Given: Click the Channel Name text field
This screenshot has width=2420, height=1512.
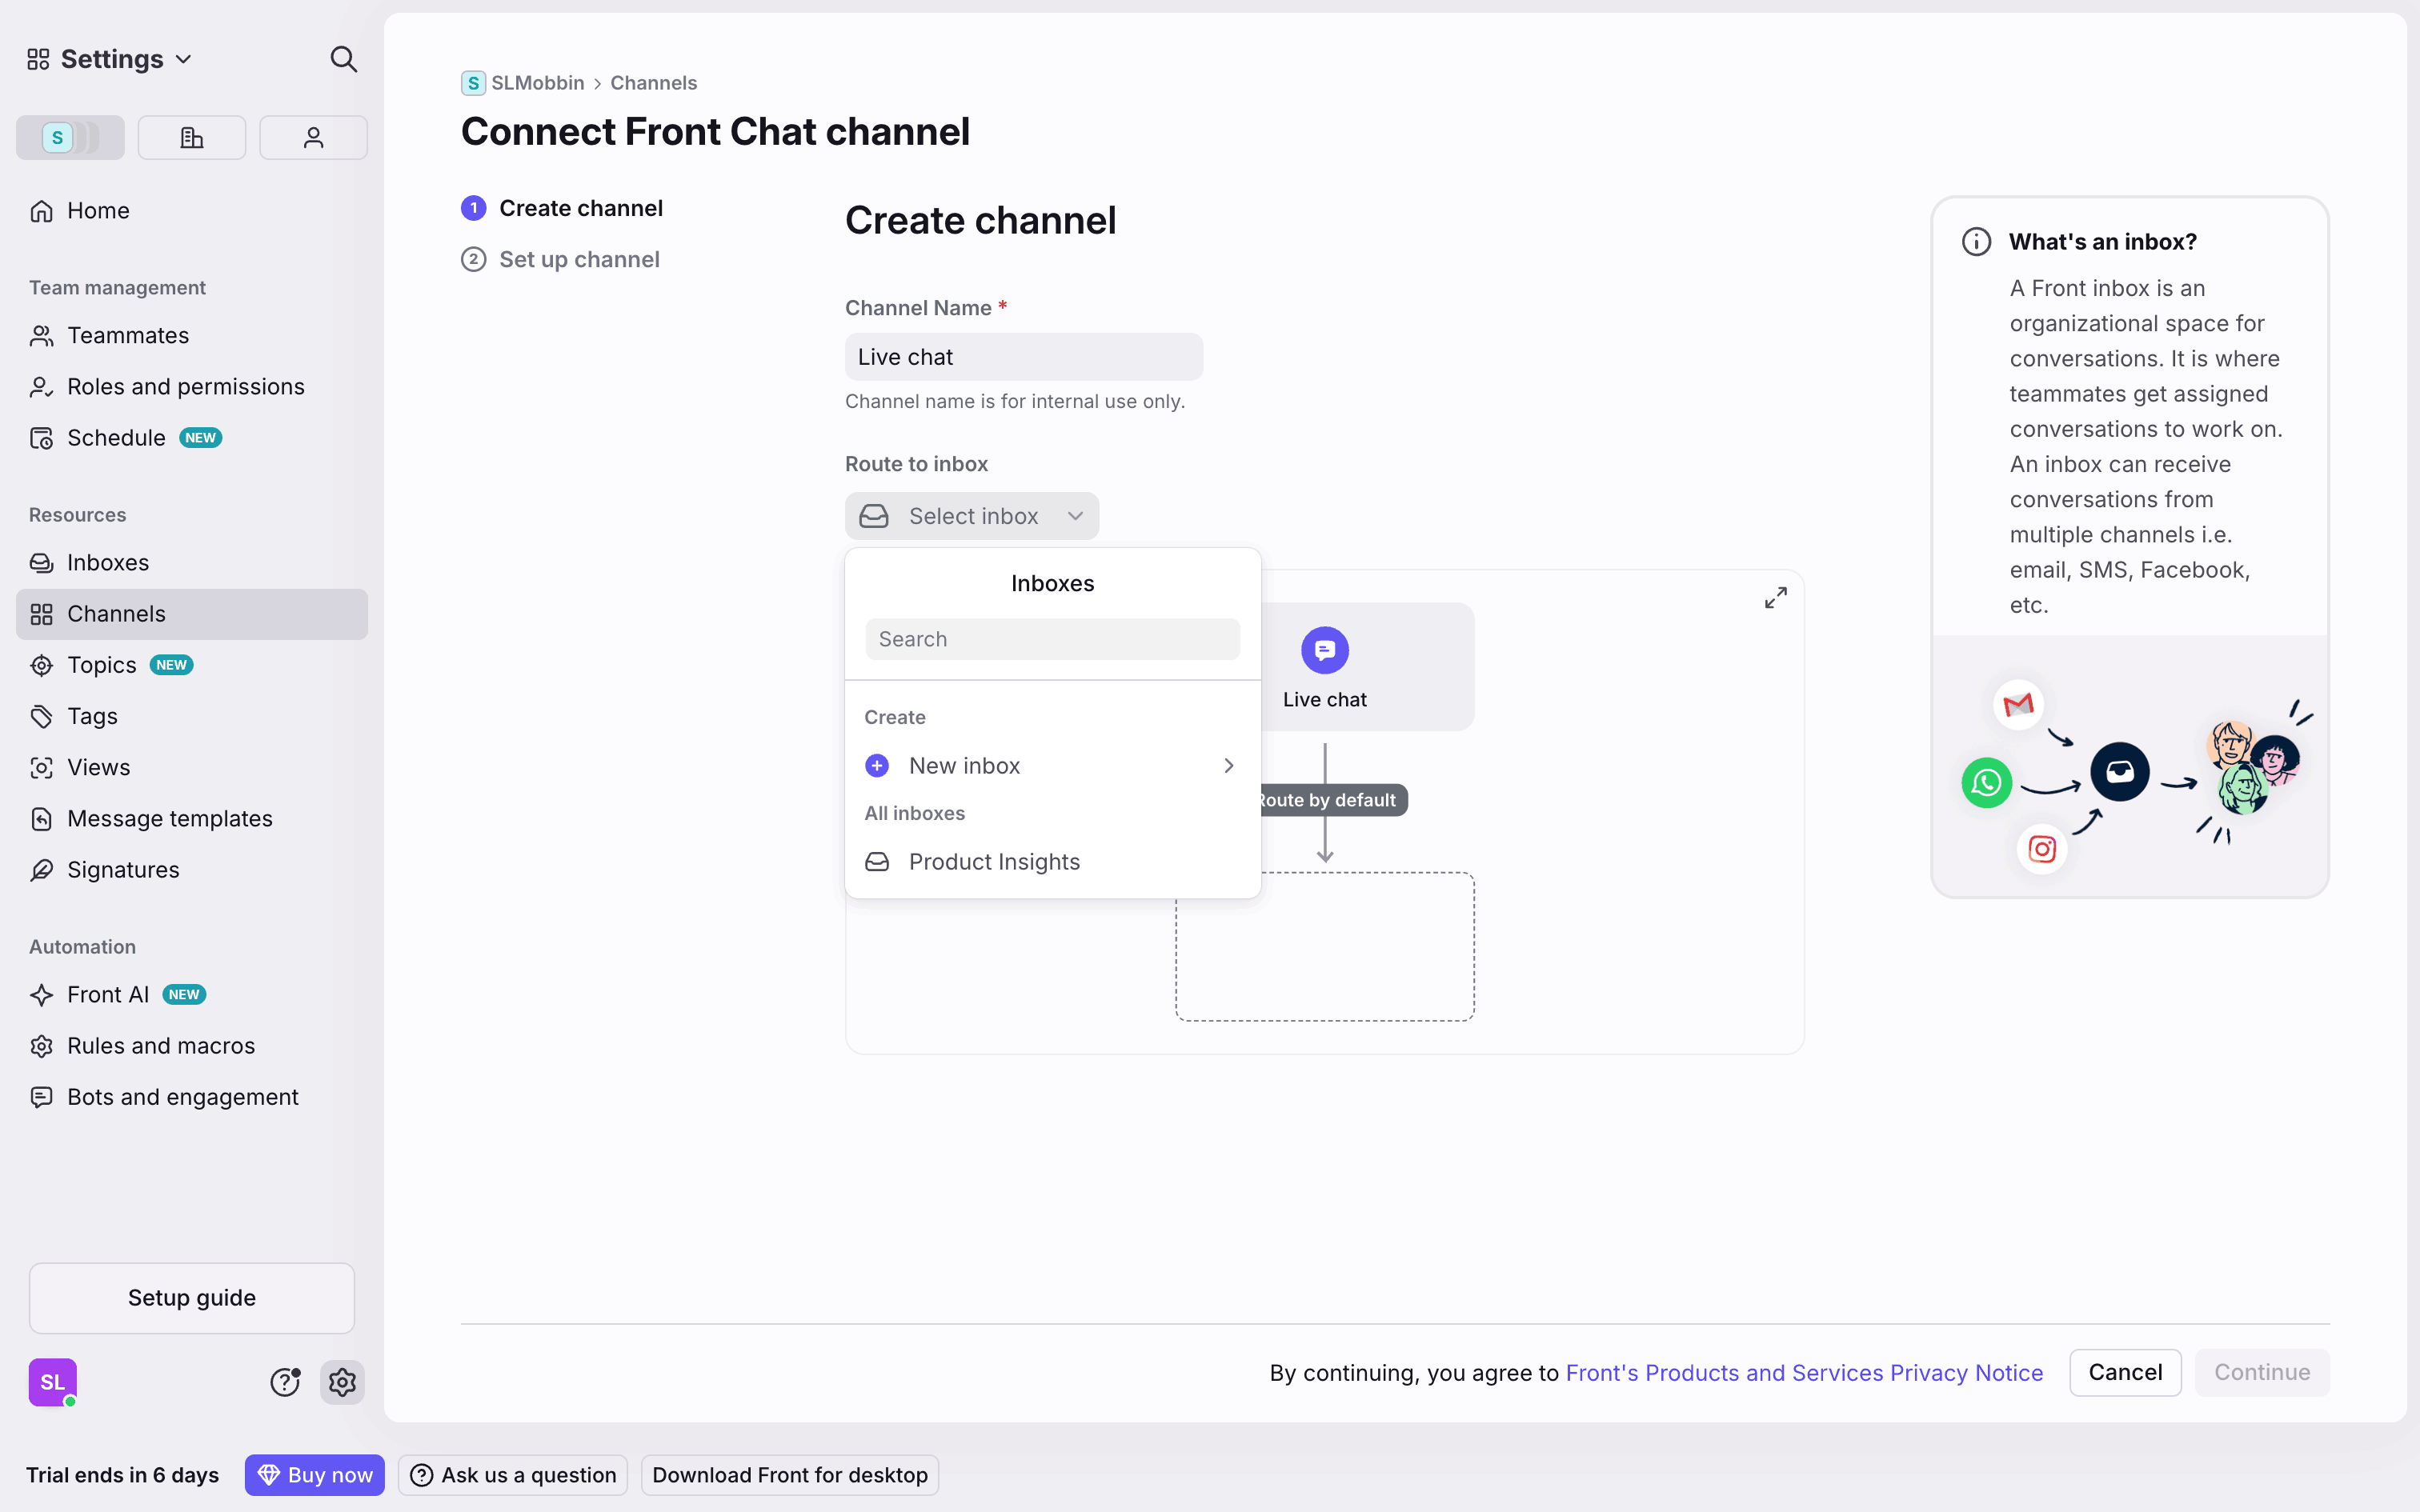Looking at the screenshot, I should (x=1023, y=357).
